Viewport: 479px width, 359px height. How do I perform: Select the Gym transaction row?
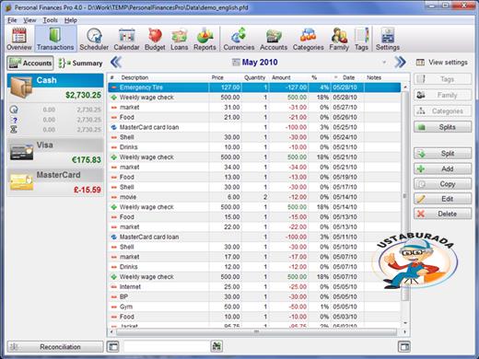[x=254, y=307]
